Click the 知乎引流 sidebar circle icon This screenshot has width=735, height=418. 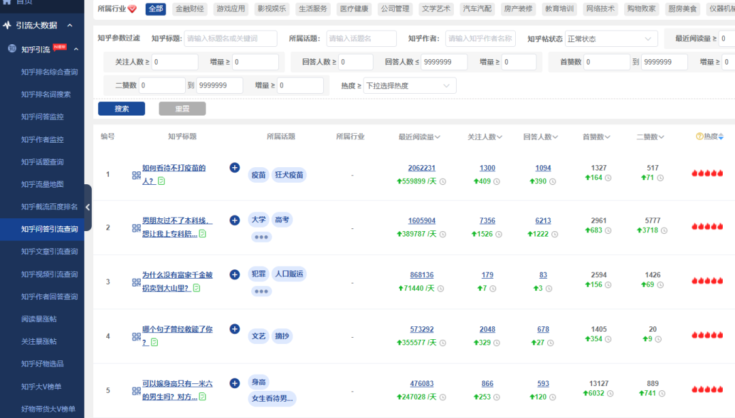click(12, 48)
